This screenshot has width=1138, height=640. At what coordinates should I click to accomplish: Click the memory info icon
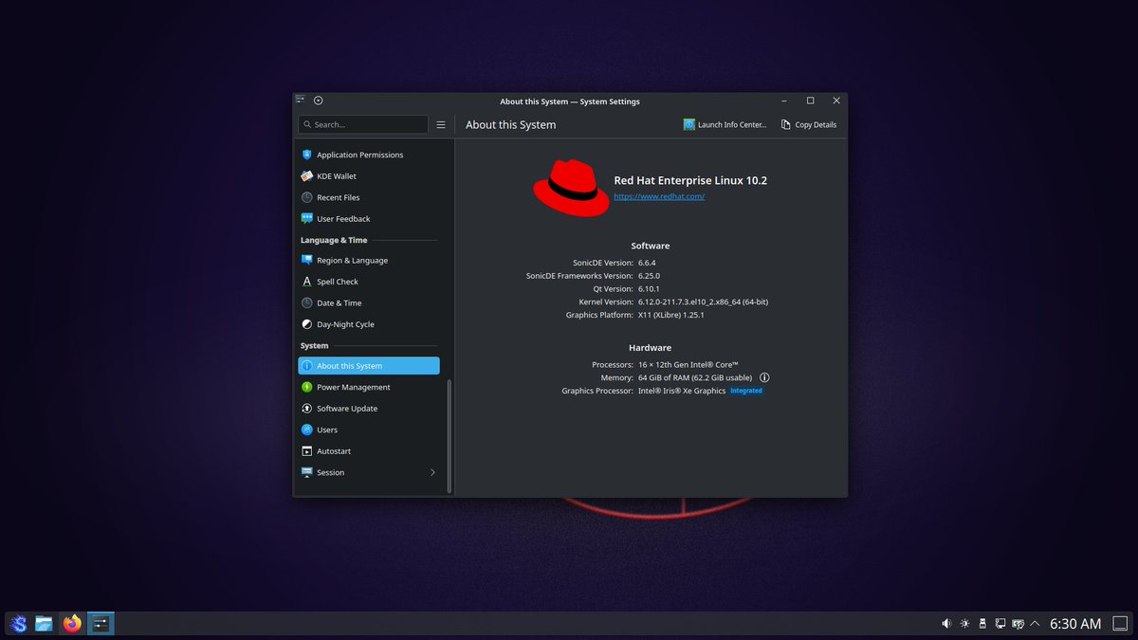point(764,377)
